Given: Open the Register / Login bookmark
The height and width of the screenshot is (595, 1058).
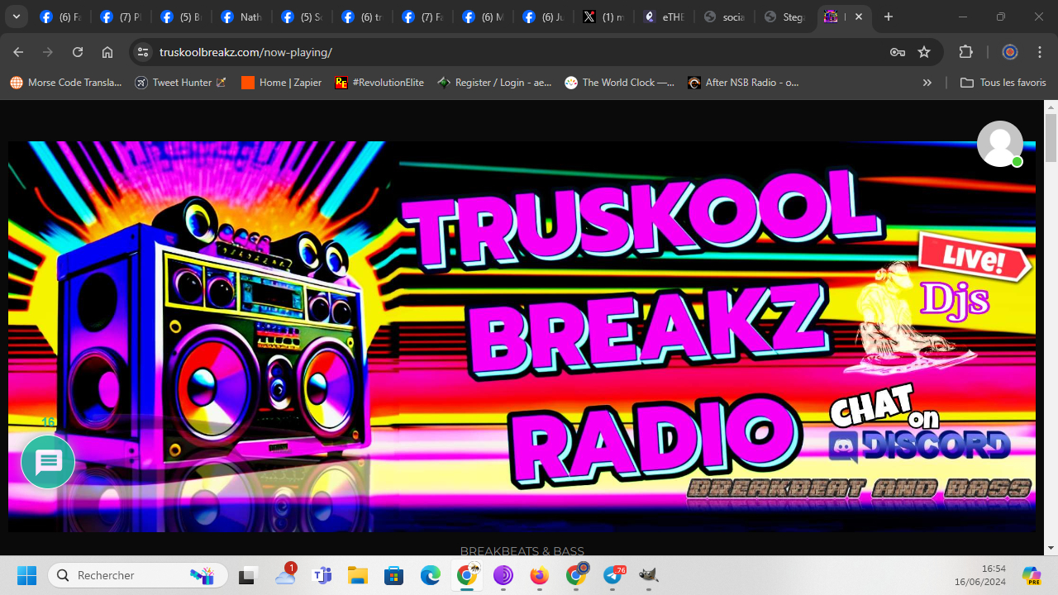Looking at the screenshot, I should [494, 83].
